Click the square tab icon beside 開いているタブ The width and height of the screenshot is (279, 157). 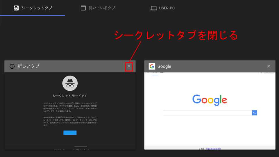(83, 8)
